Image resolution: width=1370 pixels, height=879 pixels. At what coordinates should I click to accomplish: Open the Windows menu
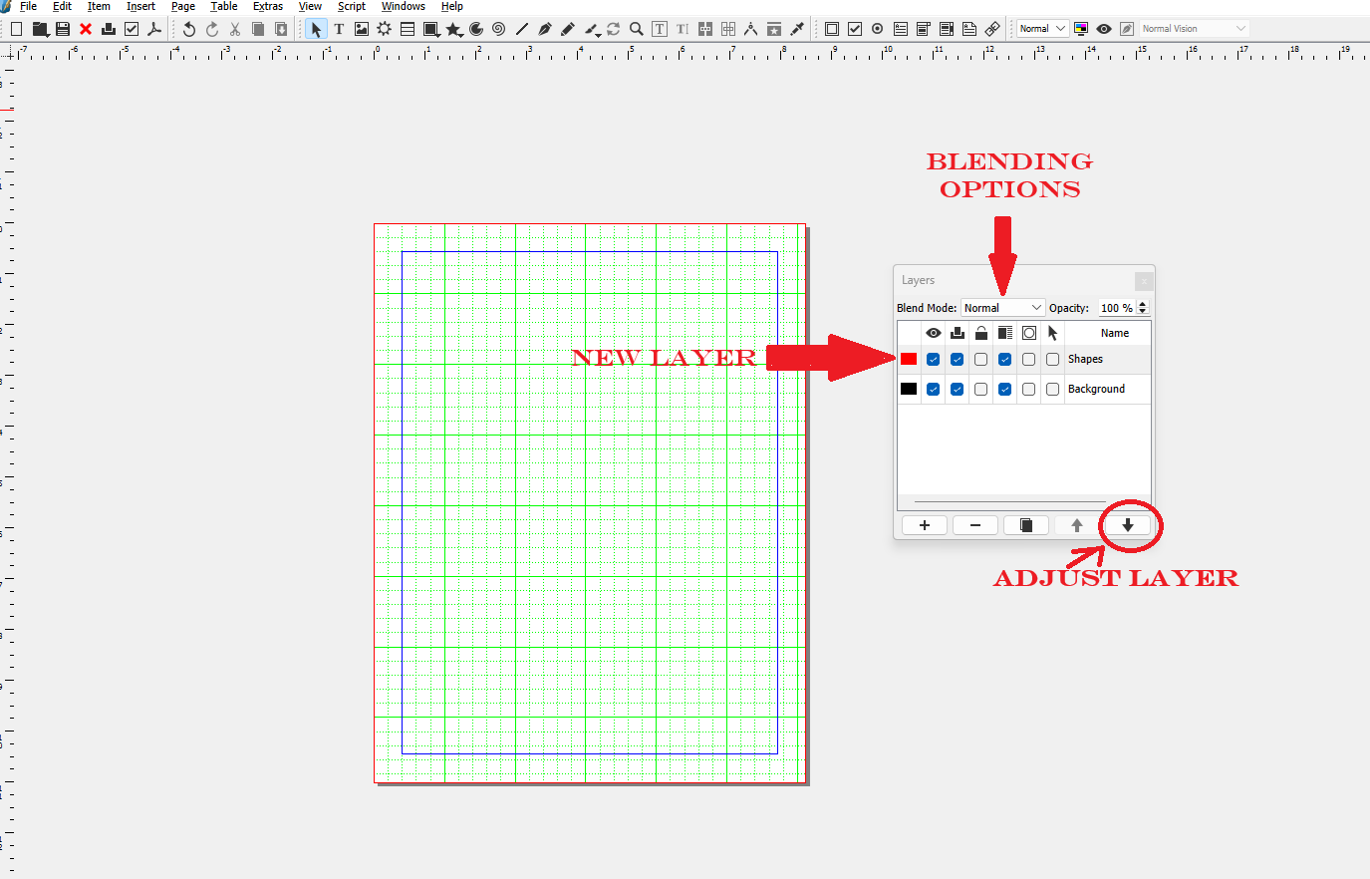(404, 6)
